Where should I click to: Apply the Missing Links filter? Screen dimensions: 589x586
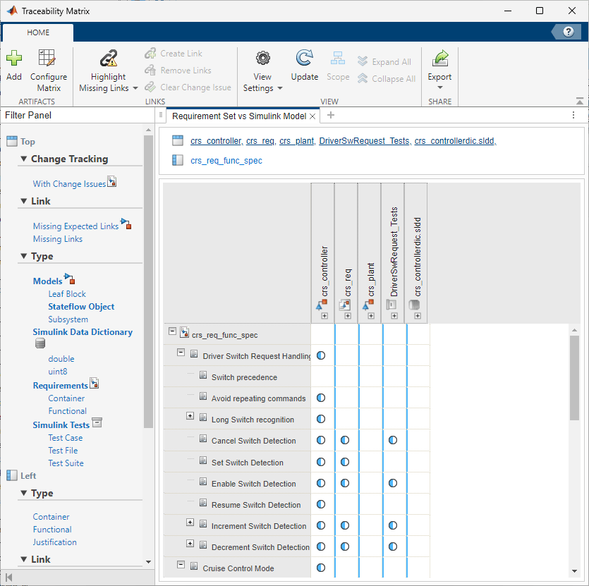(58, 239)
